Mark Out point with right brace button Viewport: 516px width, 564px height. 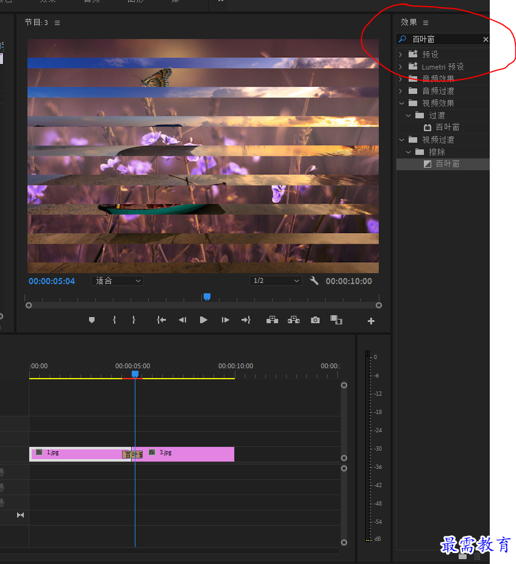tap(134, 319)
